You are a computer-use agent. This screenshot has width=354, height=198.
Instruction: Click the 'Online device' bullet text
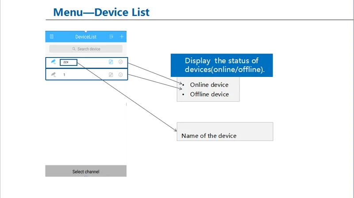[209, 85]
